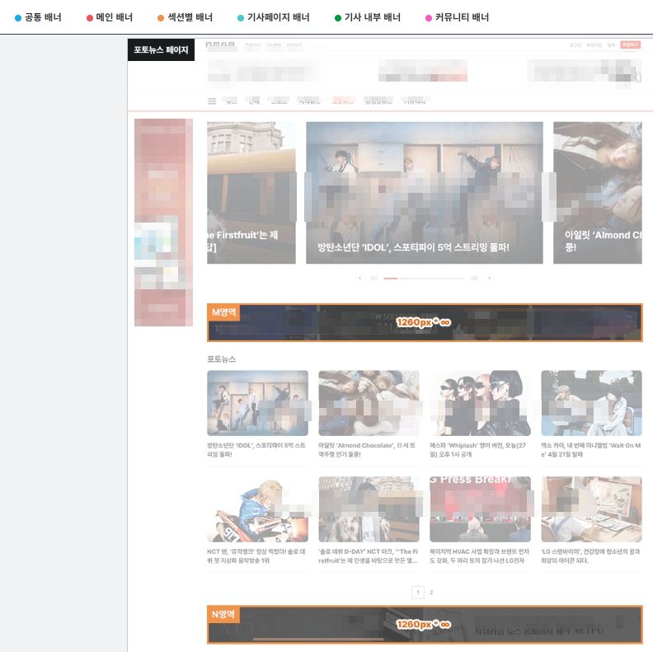653x652 pixels.
Task: Select the 기사페이지 배너 legend item
Action: (274, 17)
